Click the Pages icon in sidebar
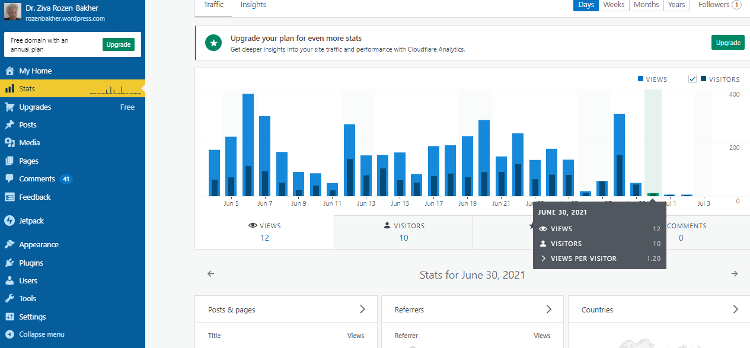Screen dimensions: 750x348 (9, 161)
